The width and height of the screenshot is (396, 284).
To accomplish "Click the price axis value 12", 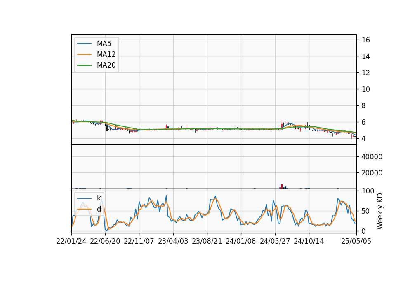I will click(366, 73).
